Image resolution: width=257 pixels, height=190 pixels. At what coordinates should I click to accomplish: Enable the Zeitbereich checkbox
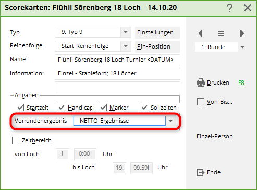(16, 140)
